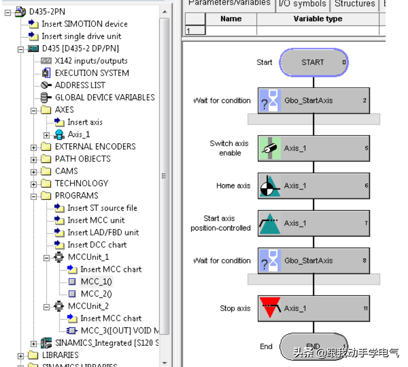Click the Switch axis enable command icon
The image size is (408, 367).
pos(270,148)
